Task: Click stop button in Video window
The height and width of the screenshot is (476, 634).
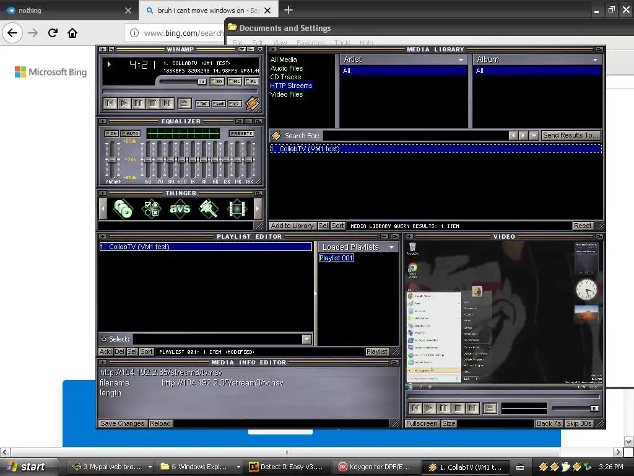Action: (458, 408)
